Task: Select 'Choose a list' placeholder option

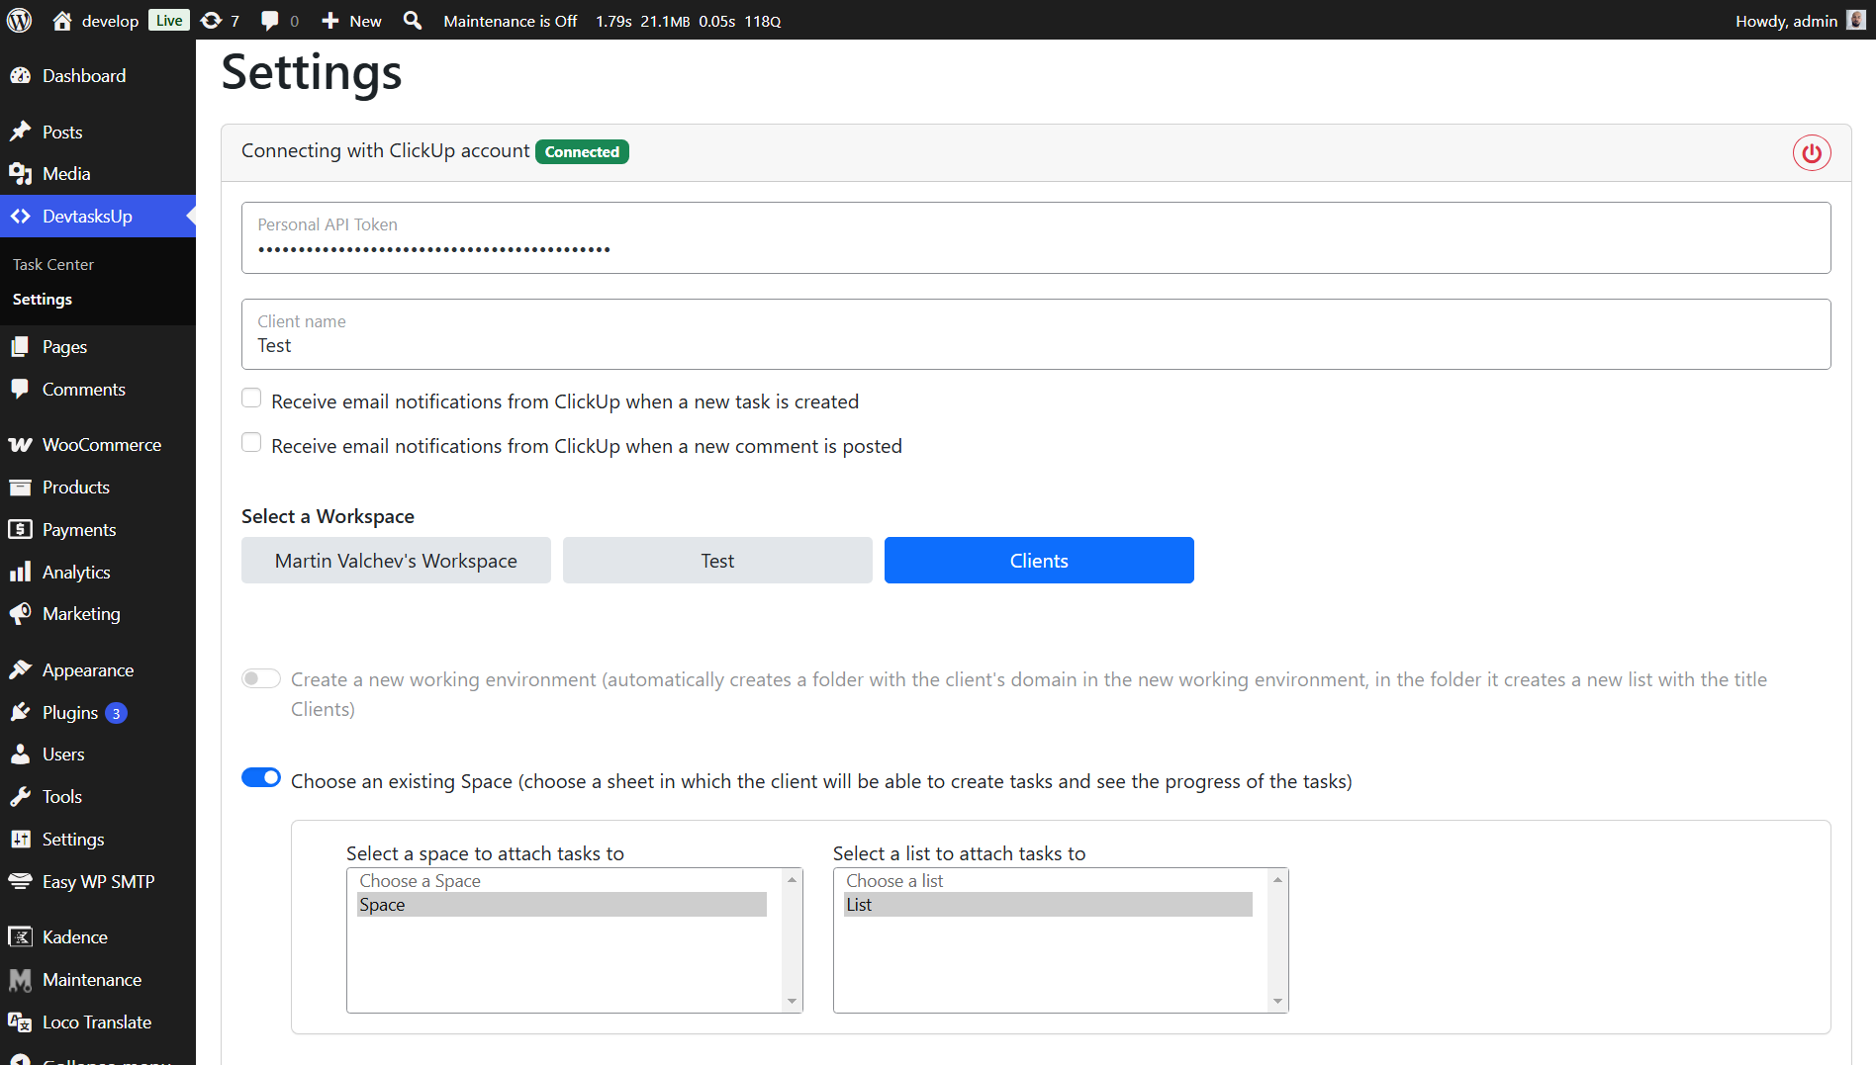Action: click(x=1048, y=881)
